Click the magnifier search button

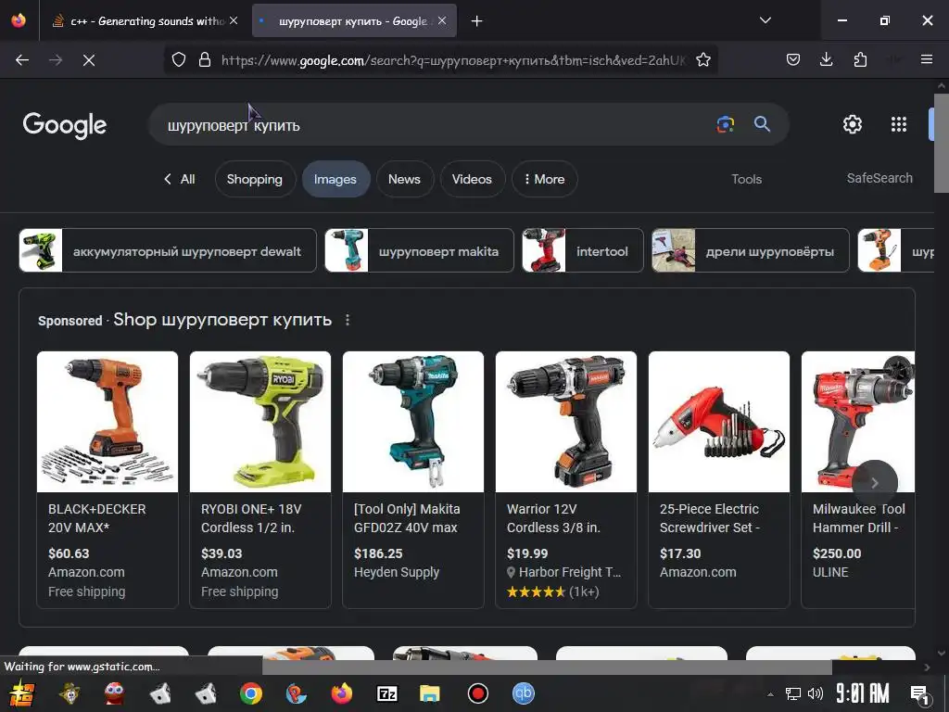(762, 124)
